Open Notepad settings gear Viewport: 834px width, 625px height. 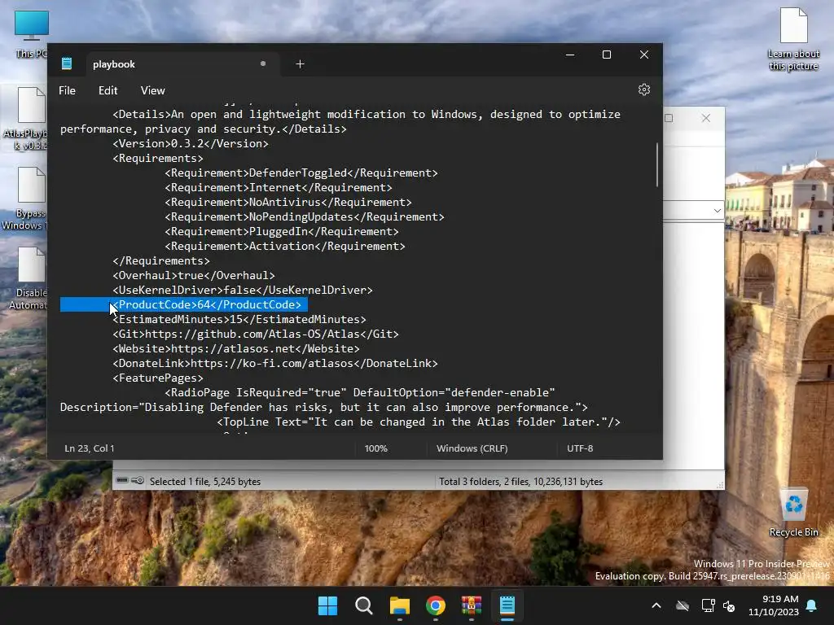644,90
